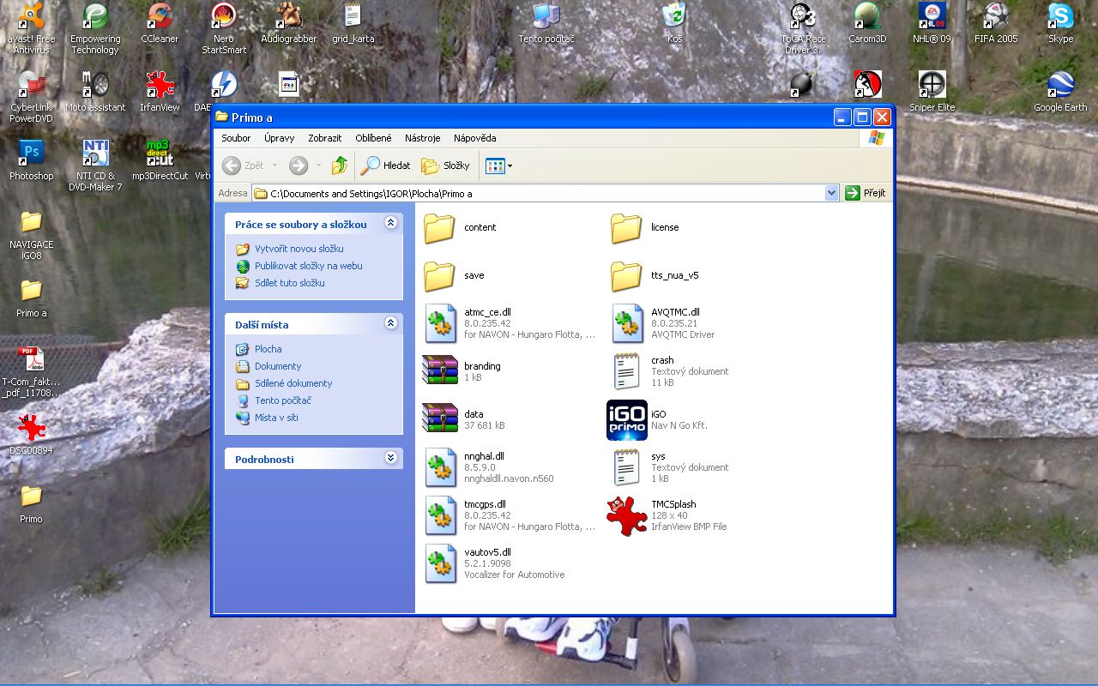Click the branding archive file icon
Viewport: 1098px width, 686px height.
(440, 371)
